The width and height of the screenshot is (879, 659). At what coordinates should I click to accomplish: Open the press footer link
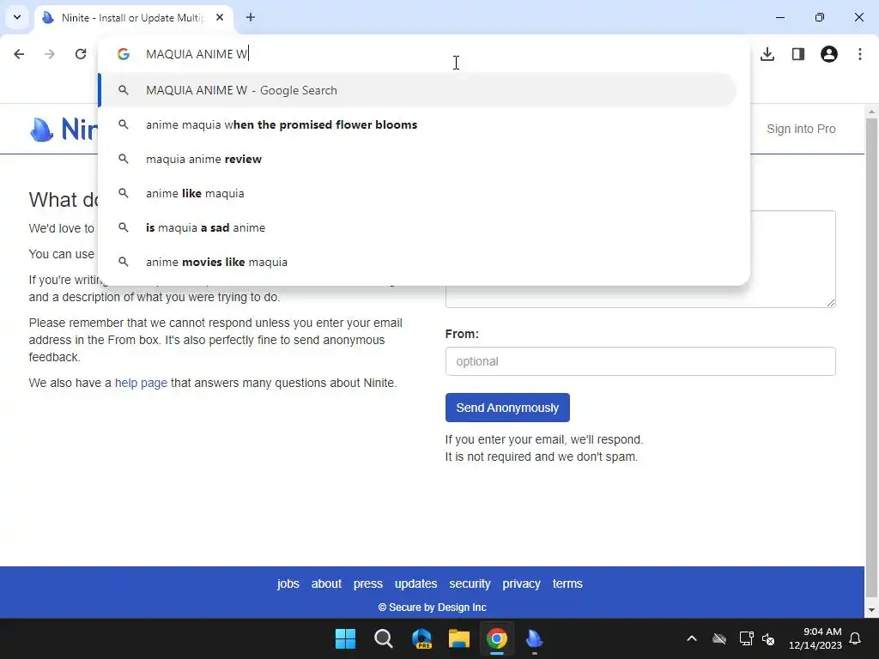click(x=367, y=583)
